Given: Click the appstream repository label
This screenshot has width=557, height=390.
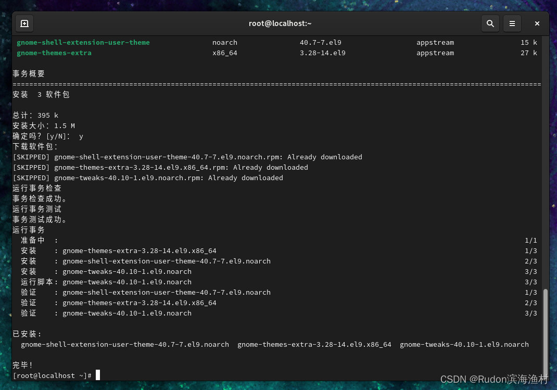Looking at the screenshot, I should (435, 42).
